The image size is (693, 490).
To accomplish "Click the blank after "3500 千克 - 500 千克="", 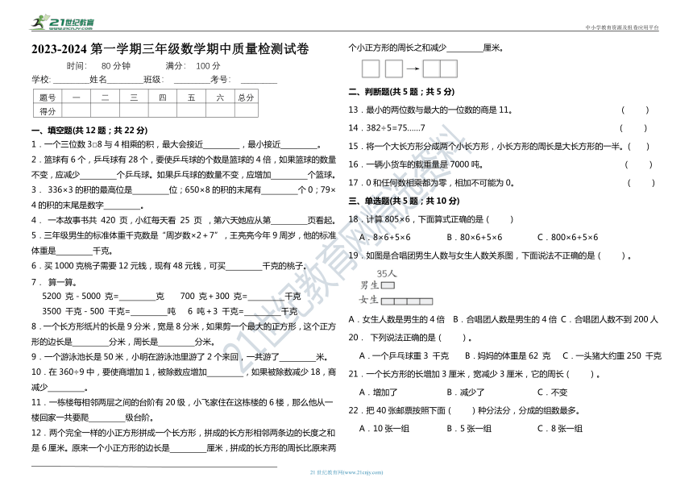I will tap(149, 314).
